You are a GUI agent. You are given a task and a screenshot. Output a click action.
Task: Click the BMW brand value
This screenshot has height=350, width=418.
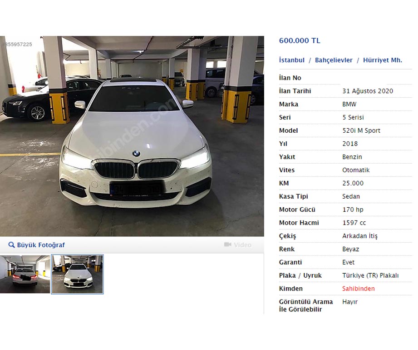pyautogui.click(x=349, y=104)
